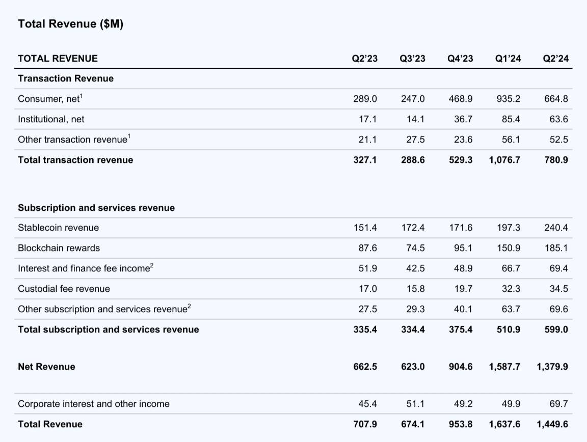587x442 pixels.
Task: Click Institutional net value 14.1
Action: coord(416,119)
